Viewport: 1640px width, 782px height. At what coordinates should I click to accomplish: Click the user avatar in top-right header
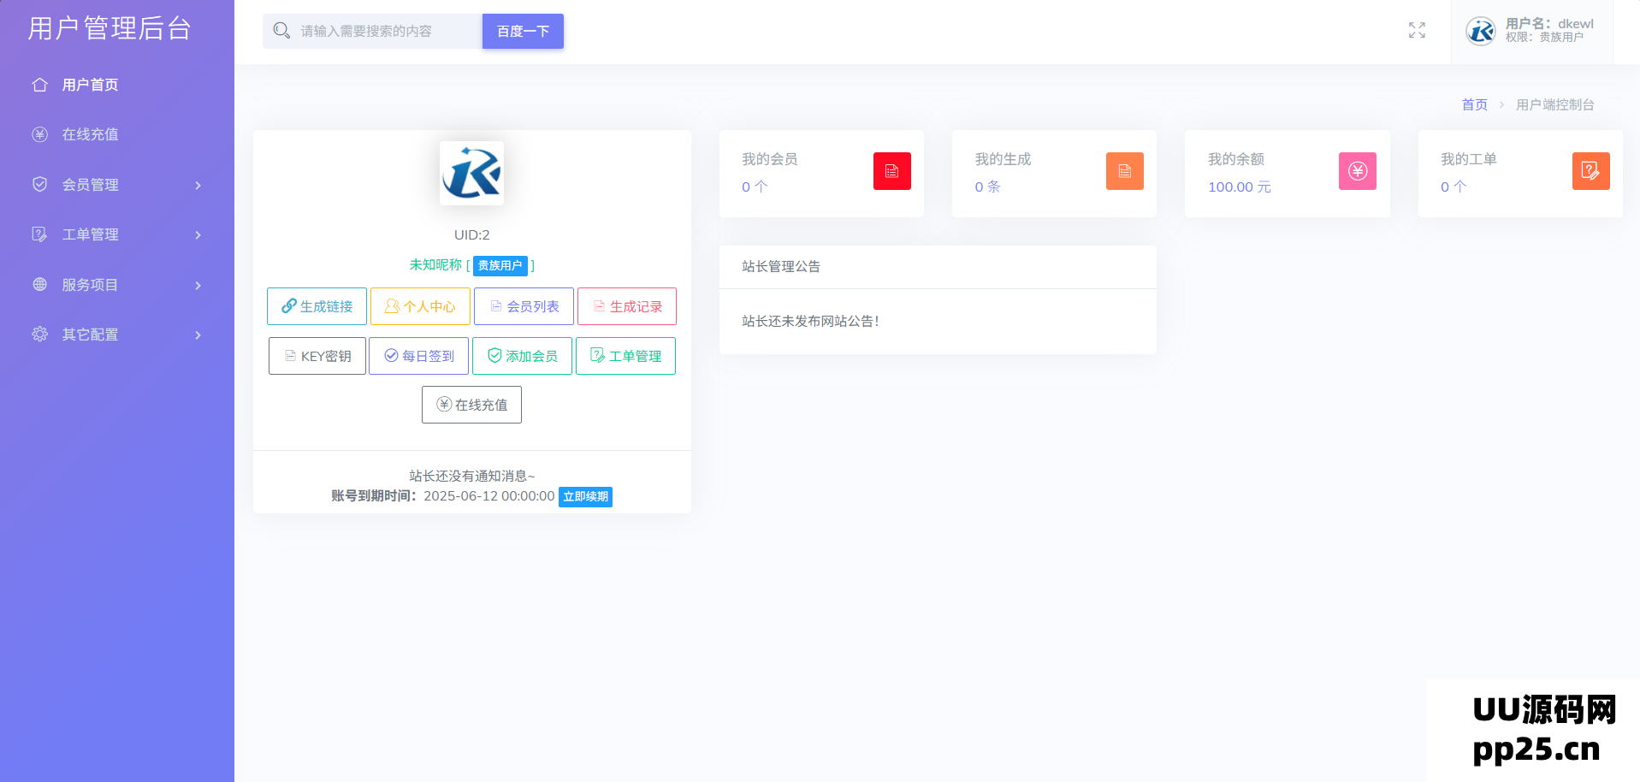point(1480,31)
